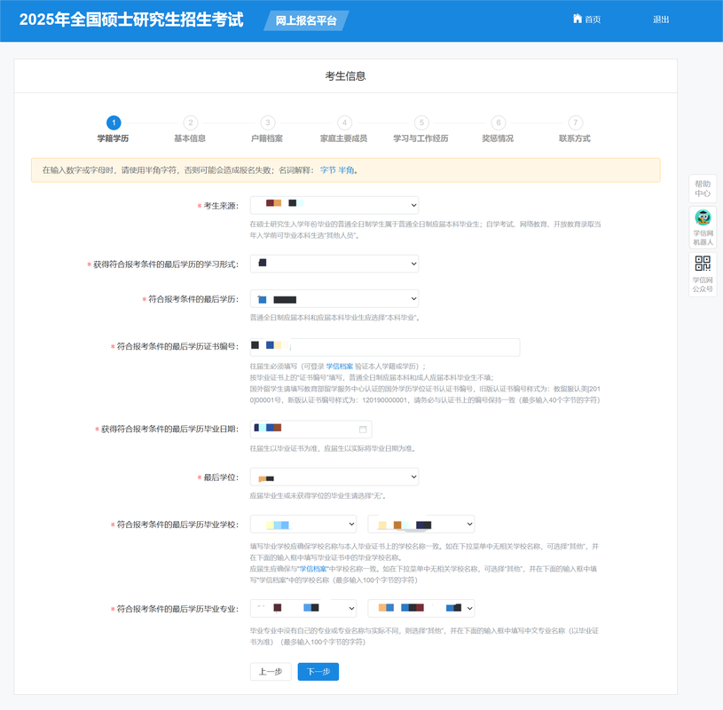Click the 下一步 button

[x=318, y=672]
